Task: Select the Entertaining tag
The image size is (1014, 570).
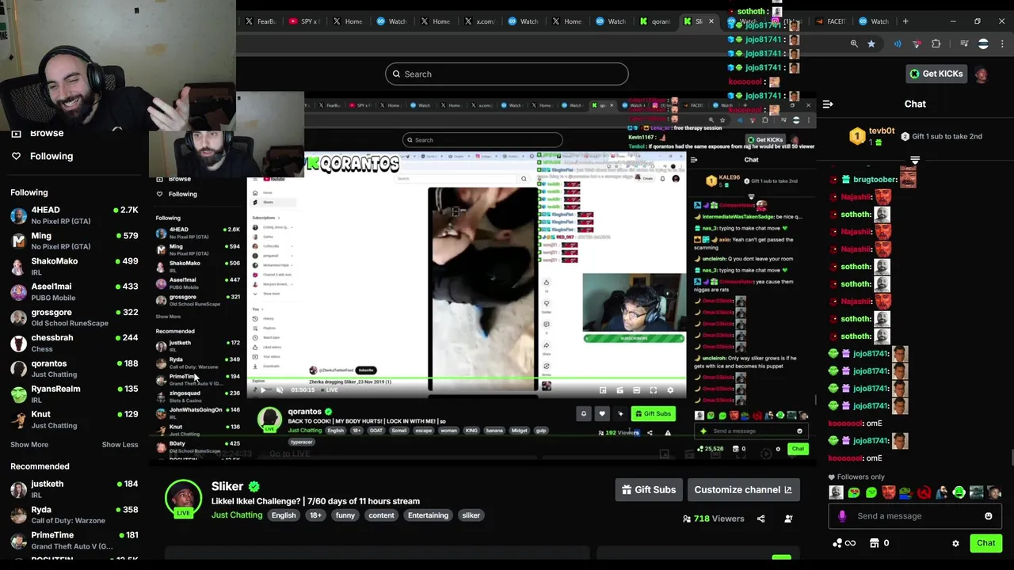Action: pos(428,515)
